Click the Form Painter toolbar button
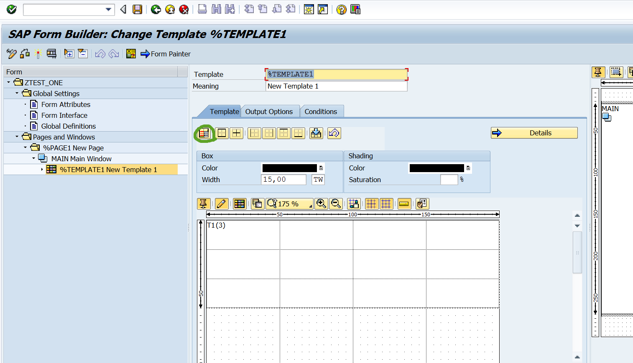633x363 pixels. pyautogui.click(x=165, y=53)
